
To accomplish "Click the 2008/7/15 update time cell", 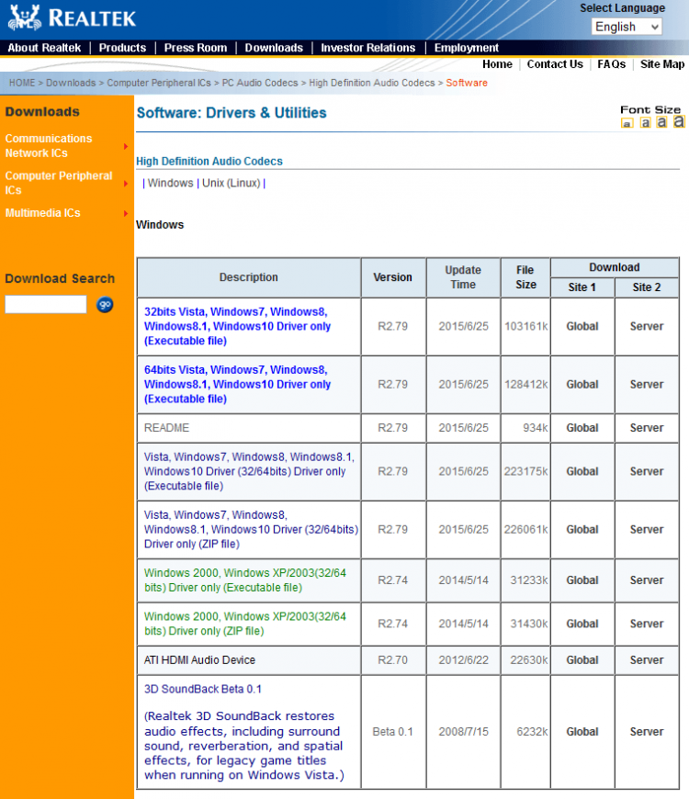I will [463, 732].
